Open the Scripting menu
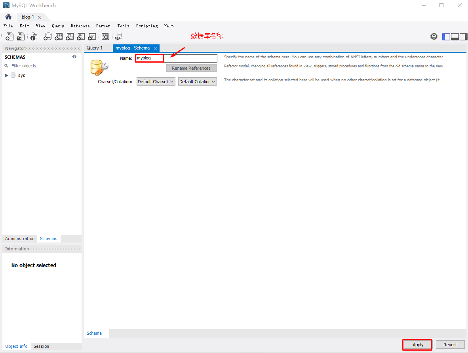The image size is (468, 353). click(146, 26)
